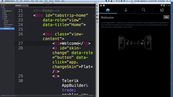Tap the battery icon in the emulator status bar
This screenshot has width=173, height=97.
click(164, 5)
